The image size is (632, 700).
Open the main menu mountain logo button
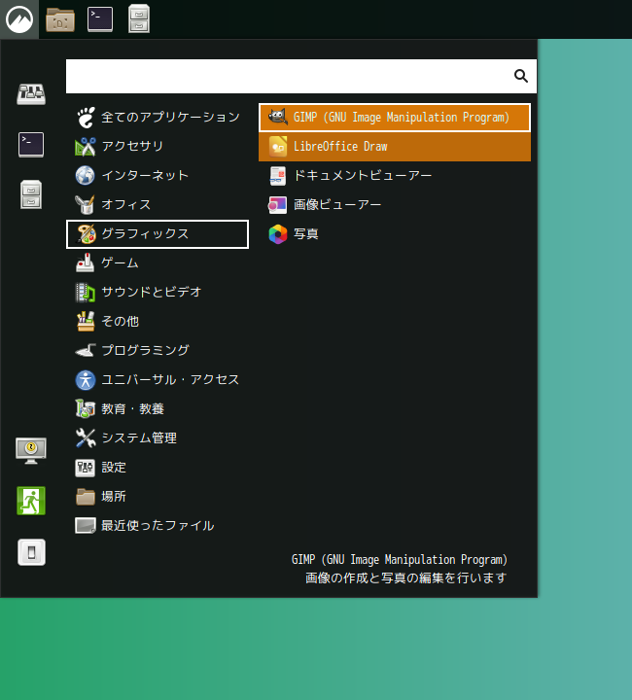click(x=19, y=19)
